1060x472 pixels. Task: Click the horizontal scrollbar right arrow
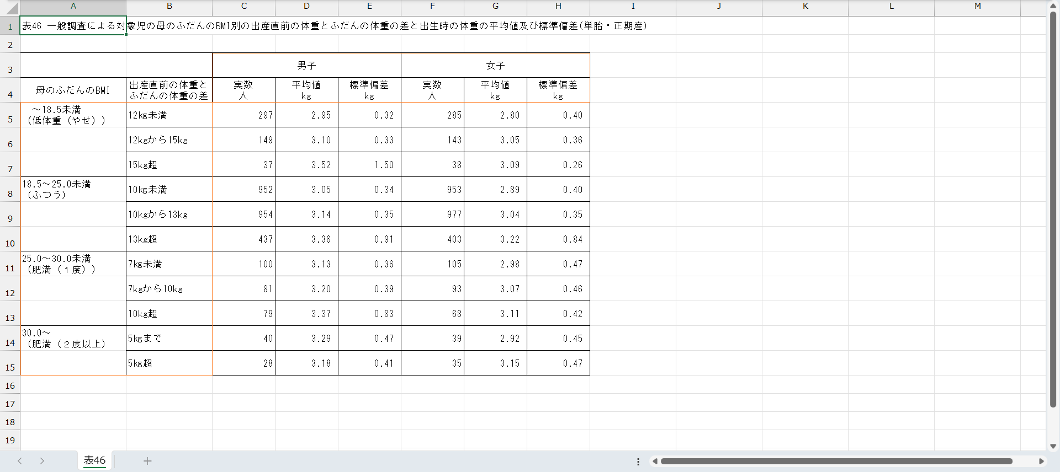(x=1041, y=461)
